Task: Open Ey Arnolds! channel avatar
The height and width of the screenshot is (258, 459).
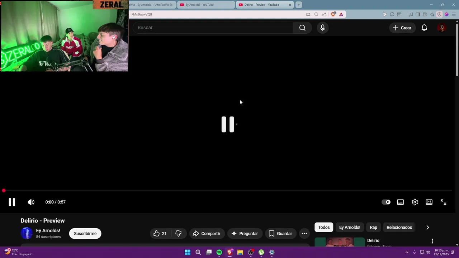Action: click(x=27, y=233)
